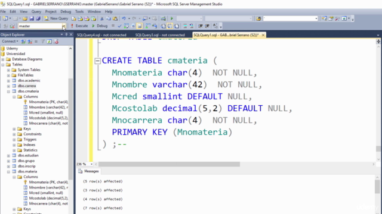
Task: Click the editor horizontal scrollbar thumb
Action: coord(169,164)
